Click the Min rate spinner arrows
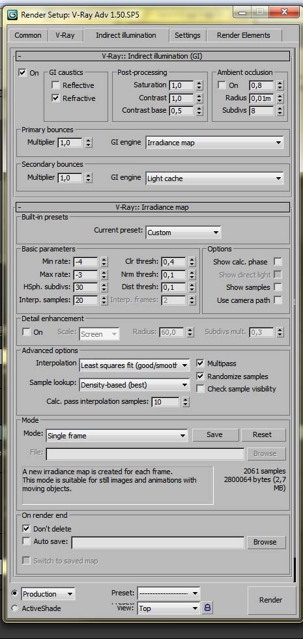The image size is (303, 639). [x=104, y=262]
